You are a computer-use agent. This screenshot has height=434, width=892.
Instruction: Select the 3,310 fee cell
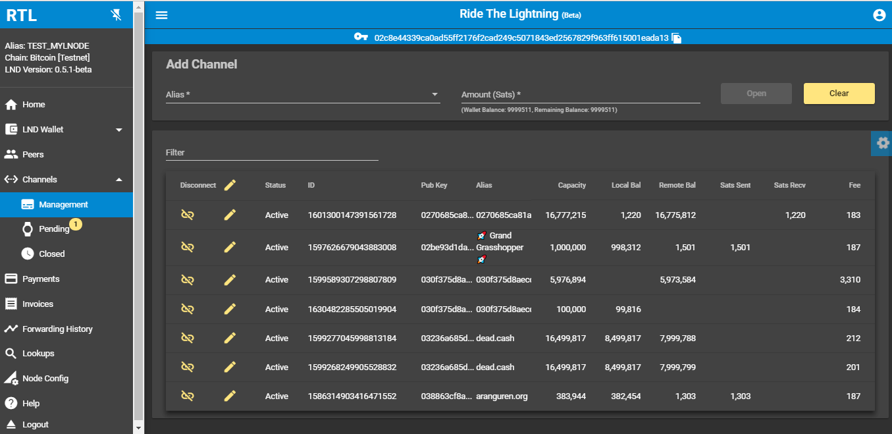click(850, 280)
